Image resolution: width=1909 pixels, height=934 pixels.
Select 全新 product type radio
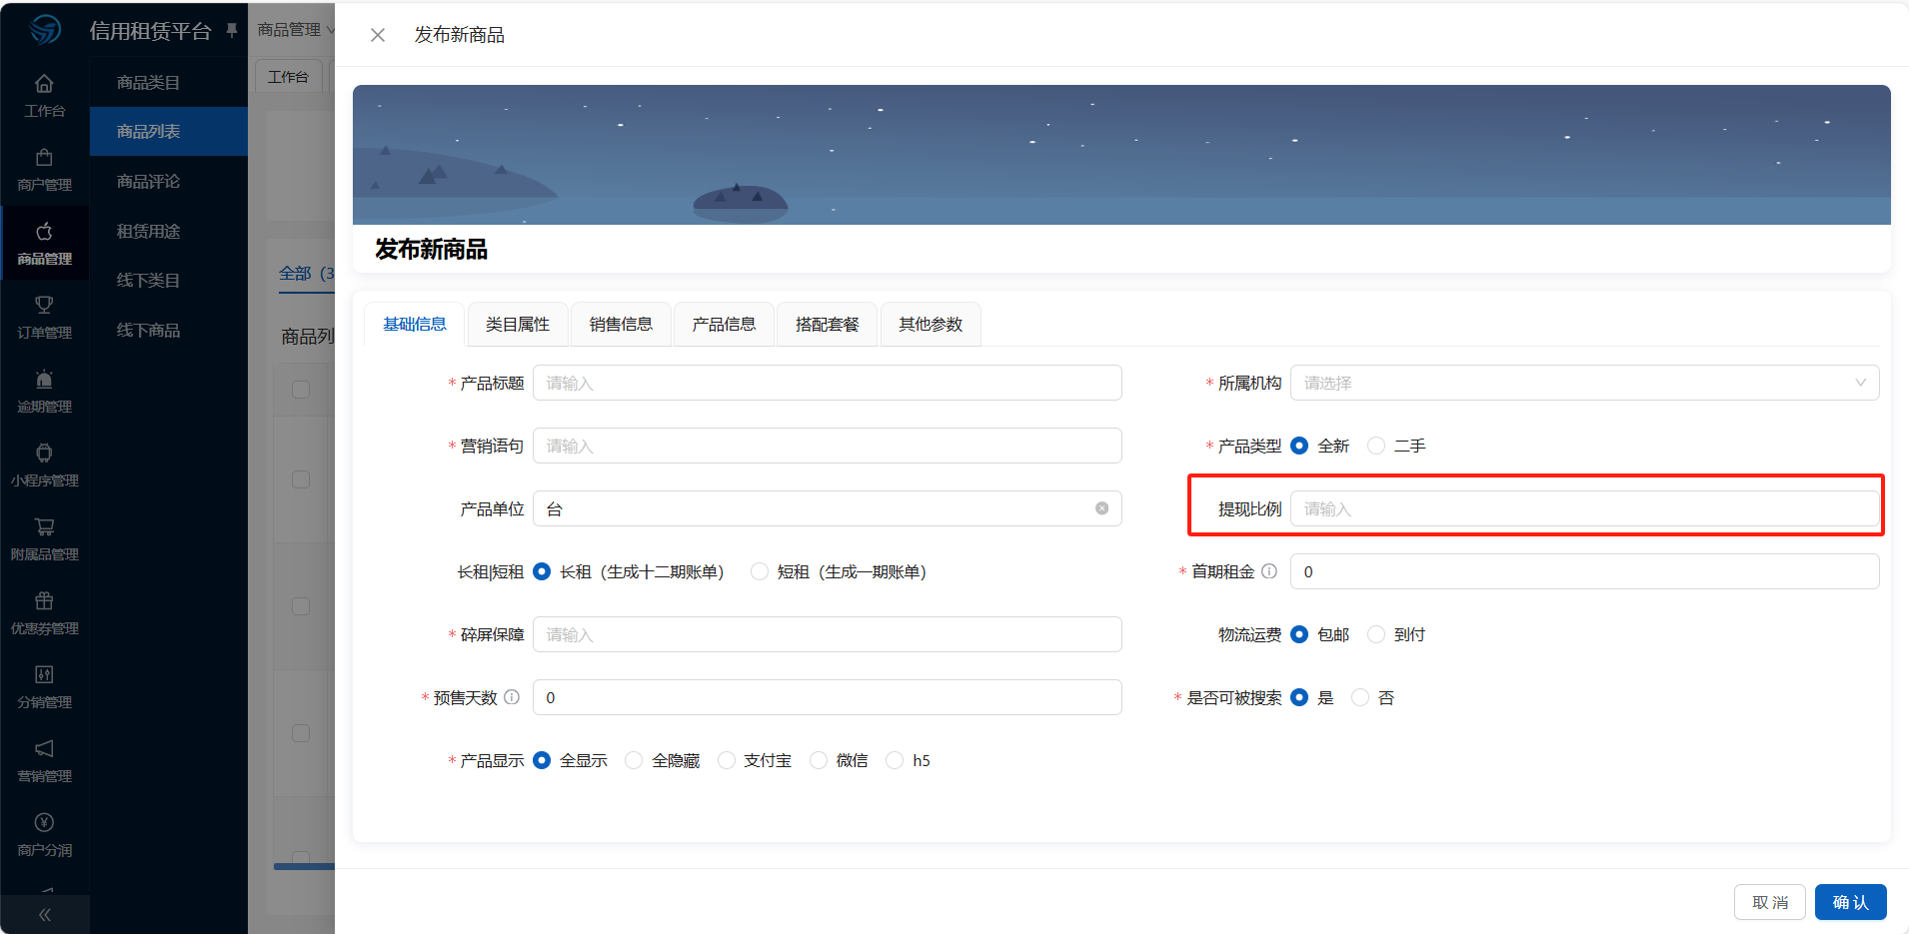point(1299,446)
